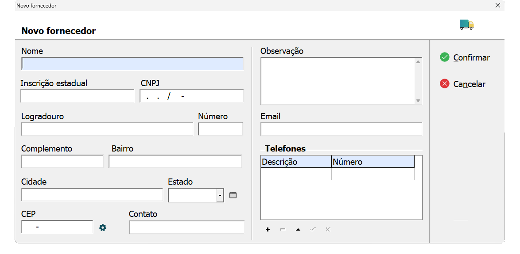Add a phone with the plus icon

click(x=268, y=229)
